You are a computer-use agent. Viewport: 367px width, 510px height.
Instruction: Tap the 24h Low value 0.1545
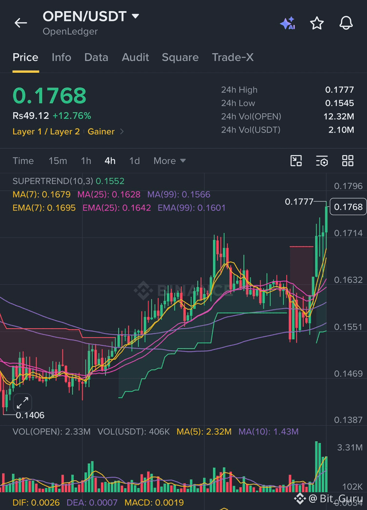click(340, 103)
